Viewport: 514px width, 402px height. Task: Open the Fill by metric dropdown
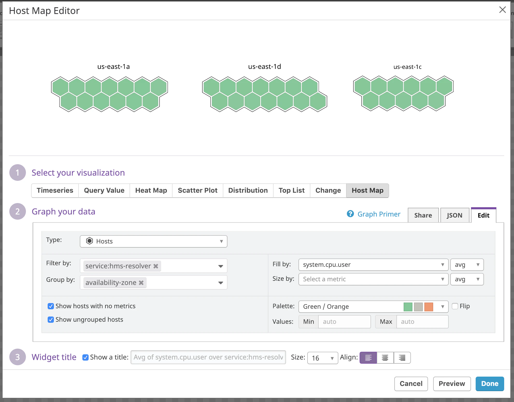point(373,265)
